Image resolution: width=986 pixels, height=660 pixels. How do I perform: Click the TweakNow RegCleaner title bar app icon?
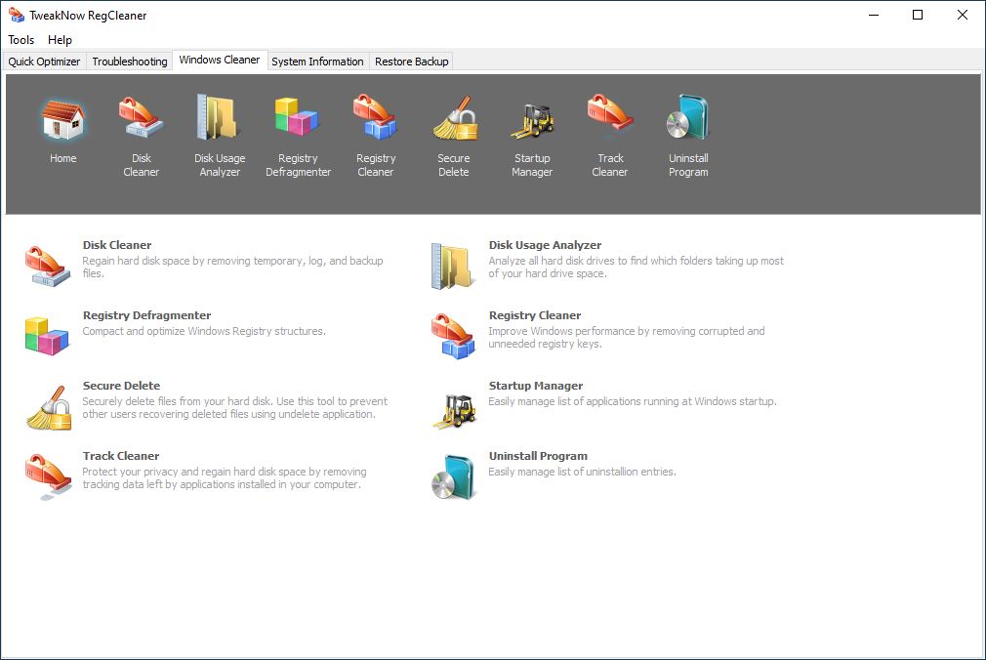coord(17,15)
